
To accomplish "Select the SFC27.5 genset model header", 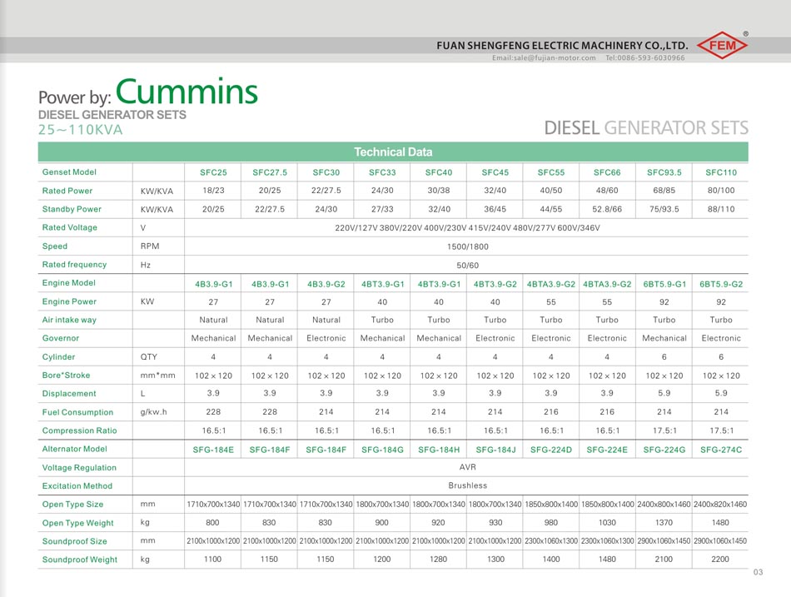I will pyautogui.click(x=270, y=172).
